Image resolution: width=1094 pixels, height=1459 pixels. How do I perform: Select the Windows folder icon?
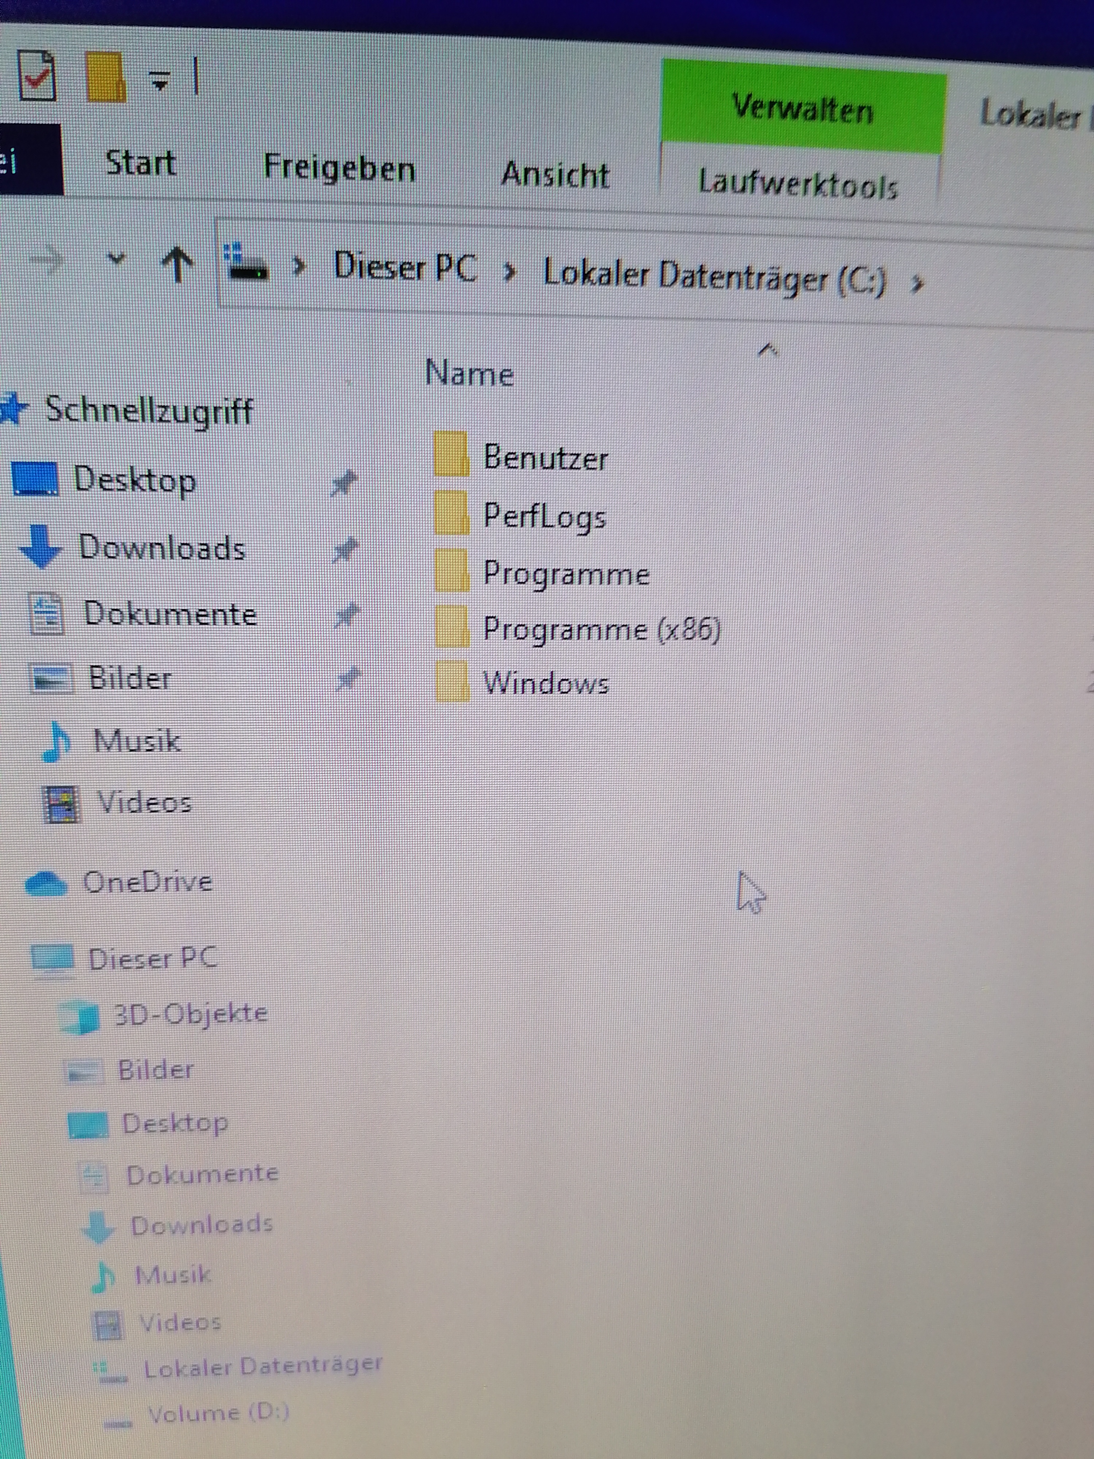coord(452,681)
